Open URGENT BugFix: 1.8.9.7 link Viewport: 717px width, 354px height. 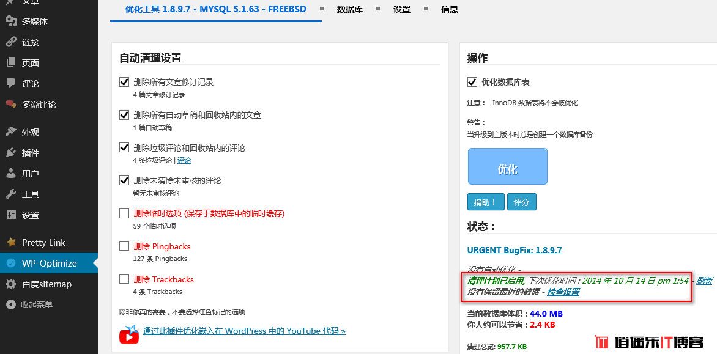515,250
